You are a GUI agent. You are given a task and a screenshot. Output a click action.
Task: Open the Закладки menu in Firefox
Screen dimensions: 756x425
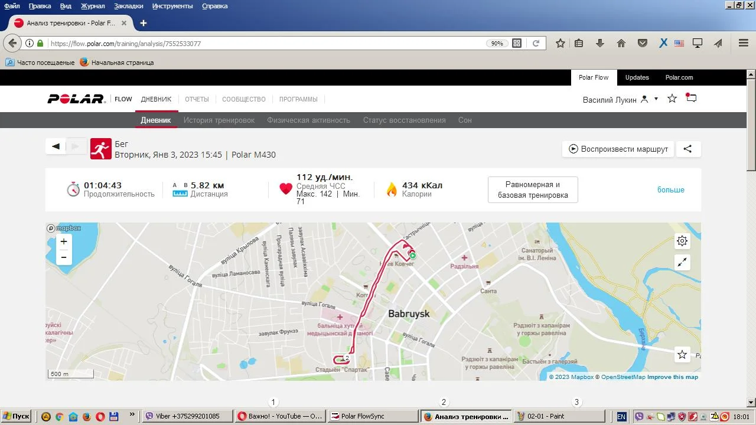[129, 6]
